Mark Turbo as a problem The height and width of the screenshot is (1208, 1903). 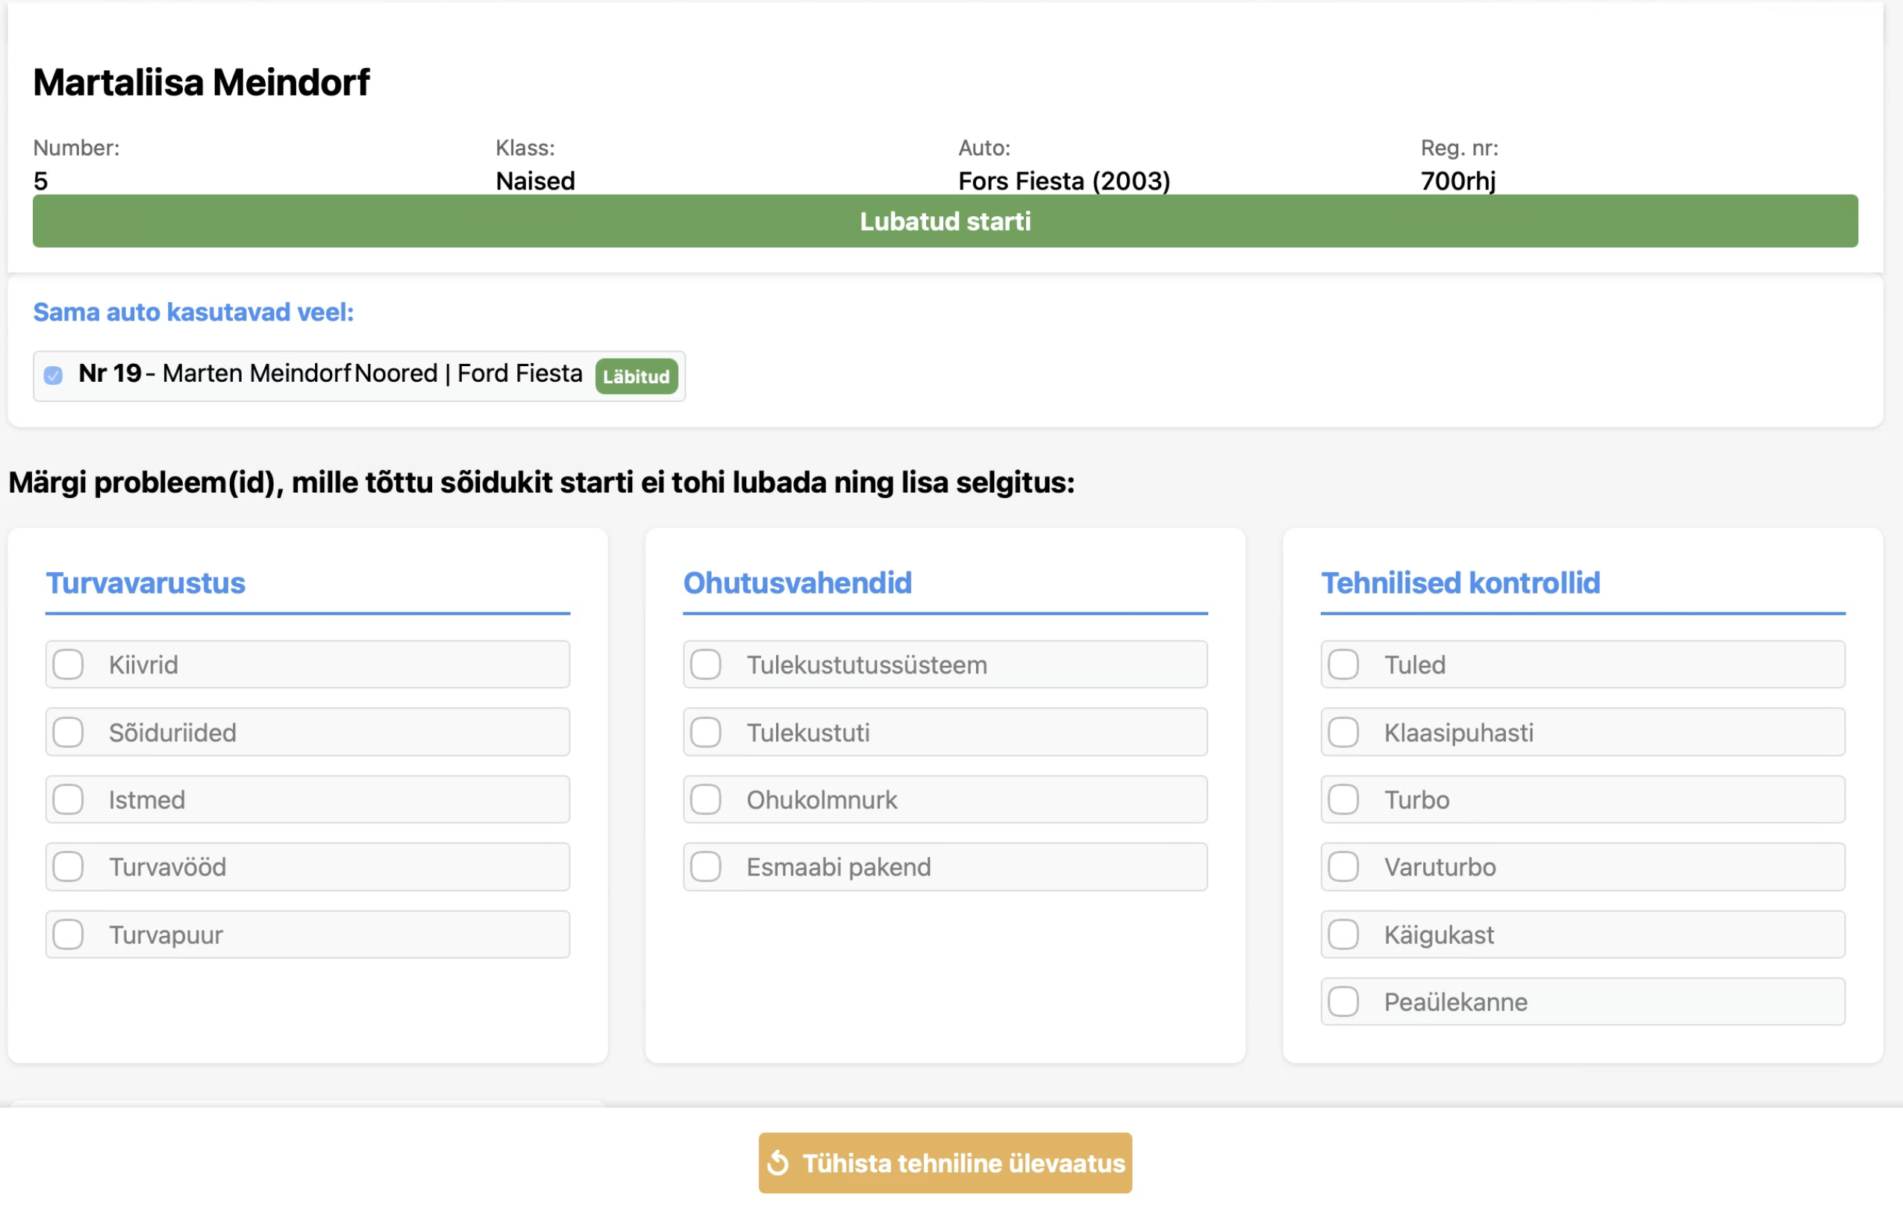coord(1343,799)
